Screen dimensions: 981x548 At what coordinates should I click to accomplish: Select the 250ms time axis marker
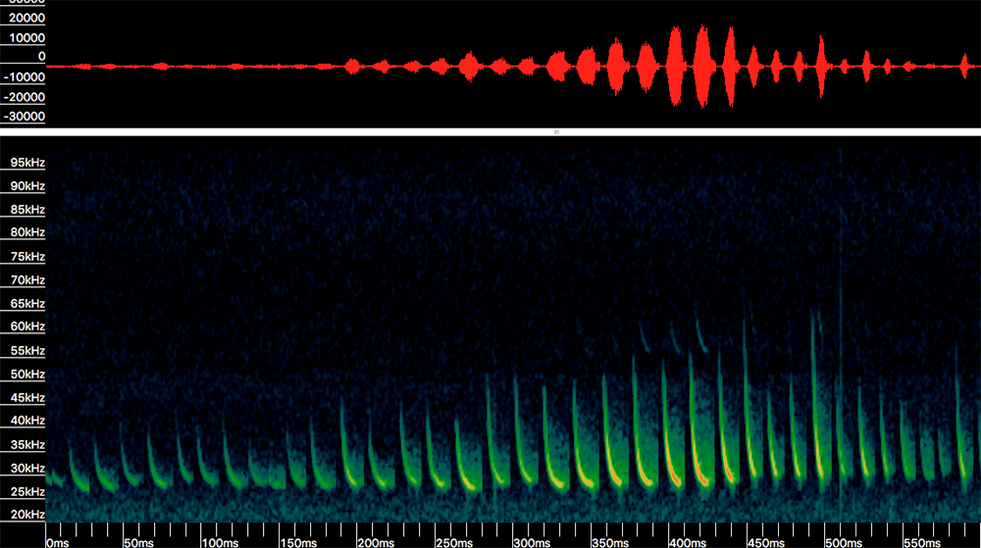click(x=451, y=541)
